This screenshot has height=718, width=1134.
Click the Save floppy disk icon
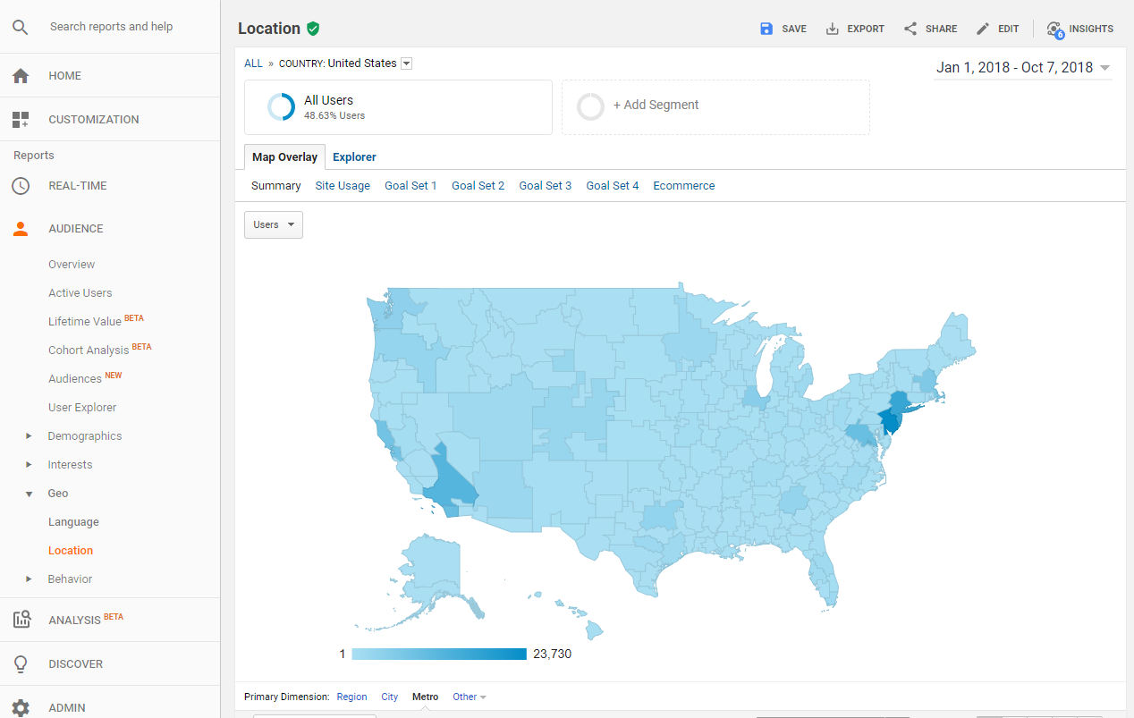(x=766, y=29)
